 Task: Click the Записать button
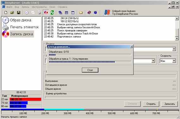tap(170, 104)
